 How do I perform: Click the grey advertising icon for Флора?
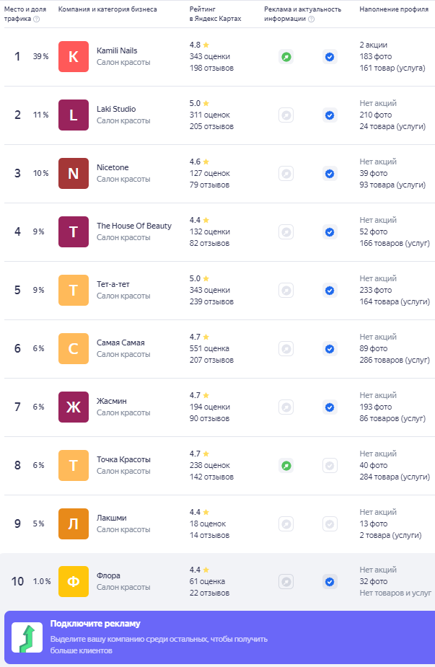coord(286,581)
